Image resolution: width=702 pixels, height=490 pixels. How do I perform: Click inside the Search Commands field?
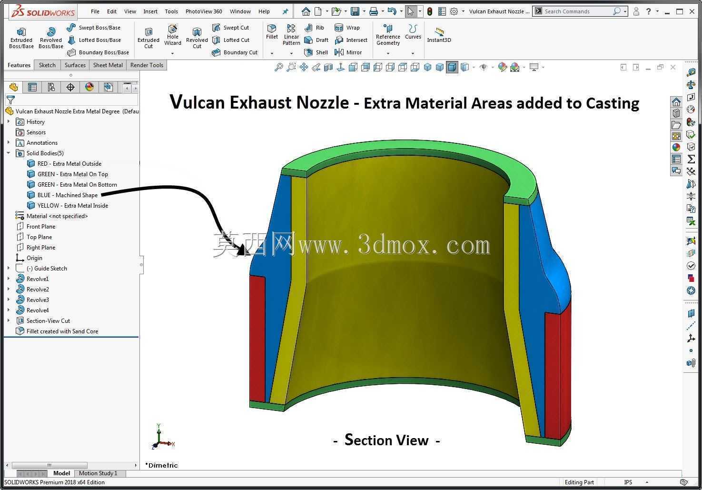click(x=577, y=11)
